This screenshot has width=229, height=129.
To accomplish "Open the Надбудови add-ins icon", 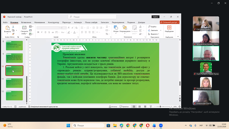I will 169,28.
